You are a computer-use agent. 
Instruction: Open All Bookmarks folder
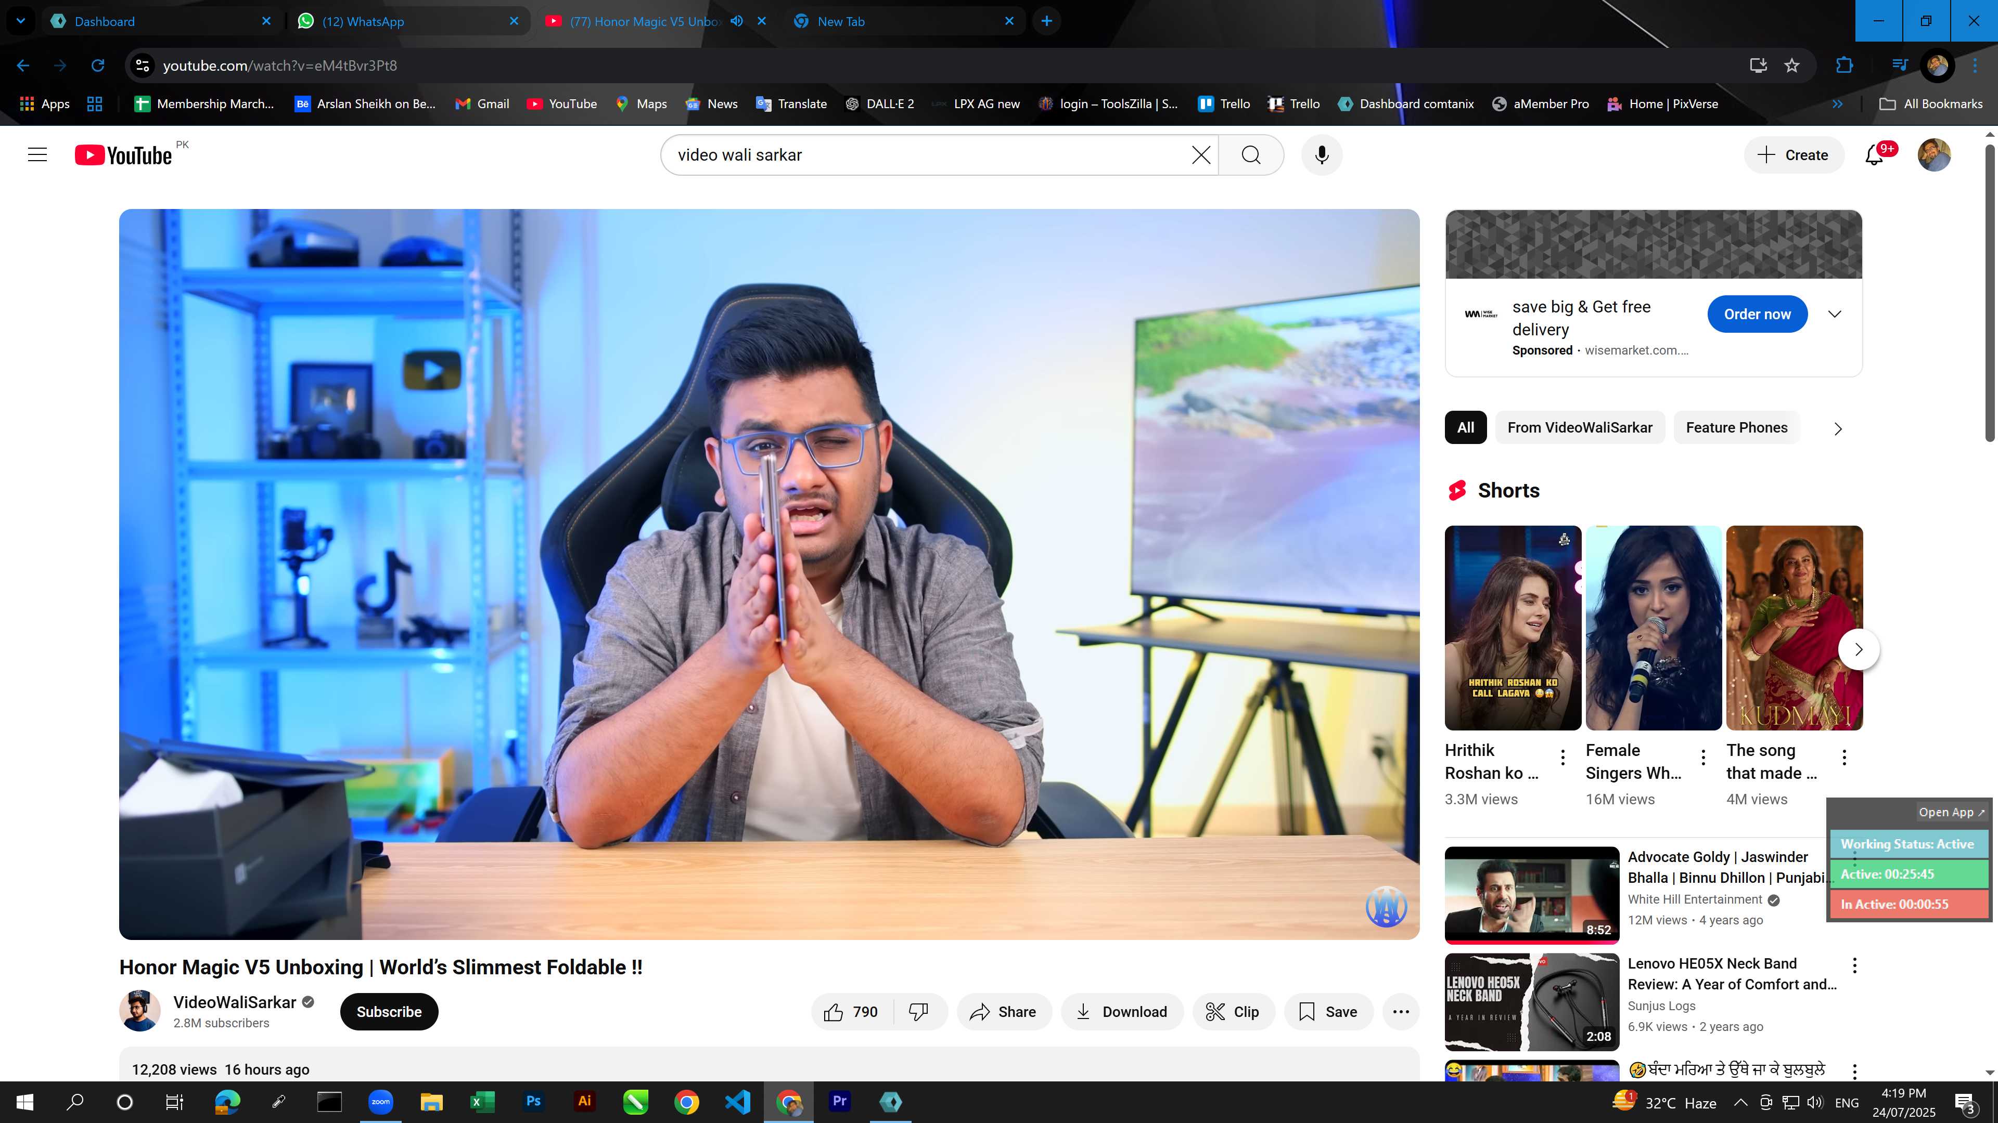(x=1930, y=104)
